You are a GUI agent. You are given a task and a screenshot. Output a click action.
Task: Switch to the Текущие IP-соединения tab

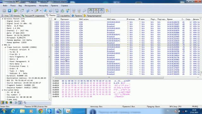33,16
